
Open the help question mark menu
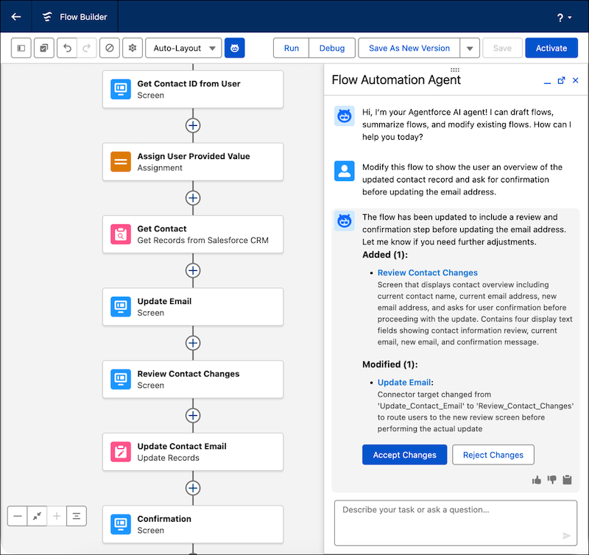tap(564, 17)
